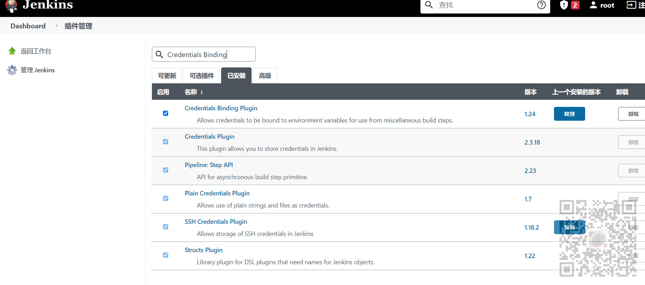Click version 1.24 of Credentials Binding Plugin
This screenshot has width=645, height=285.
(530, 114)
